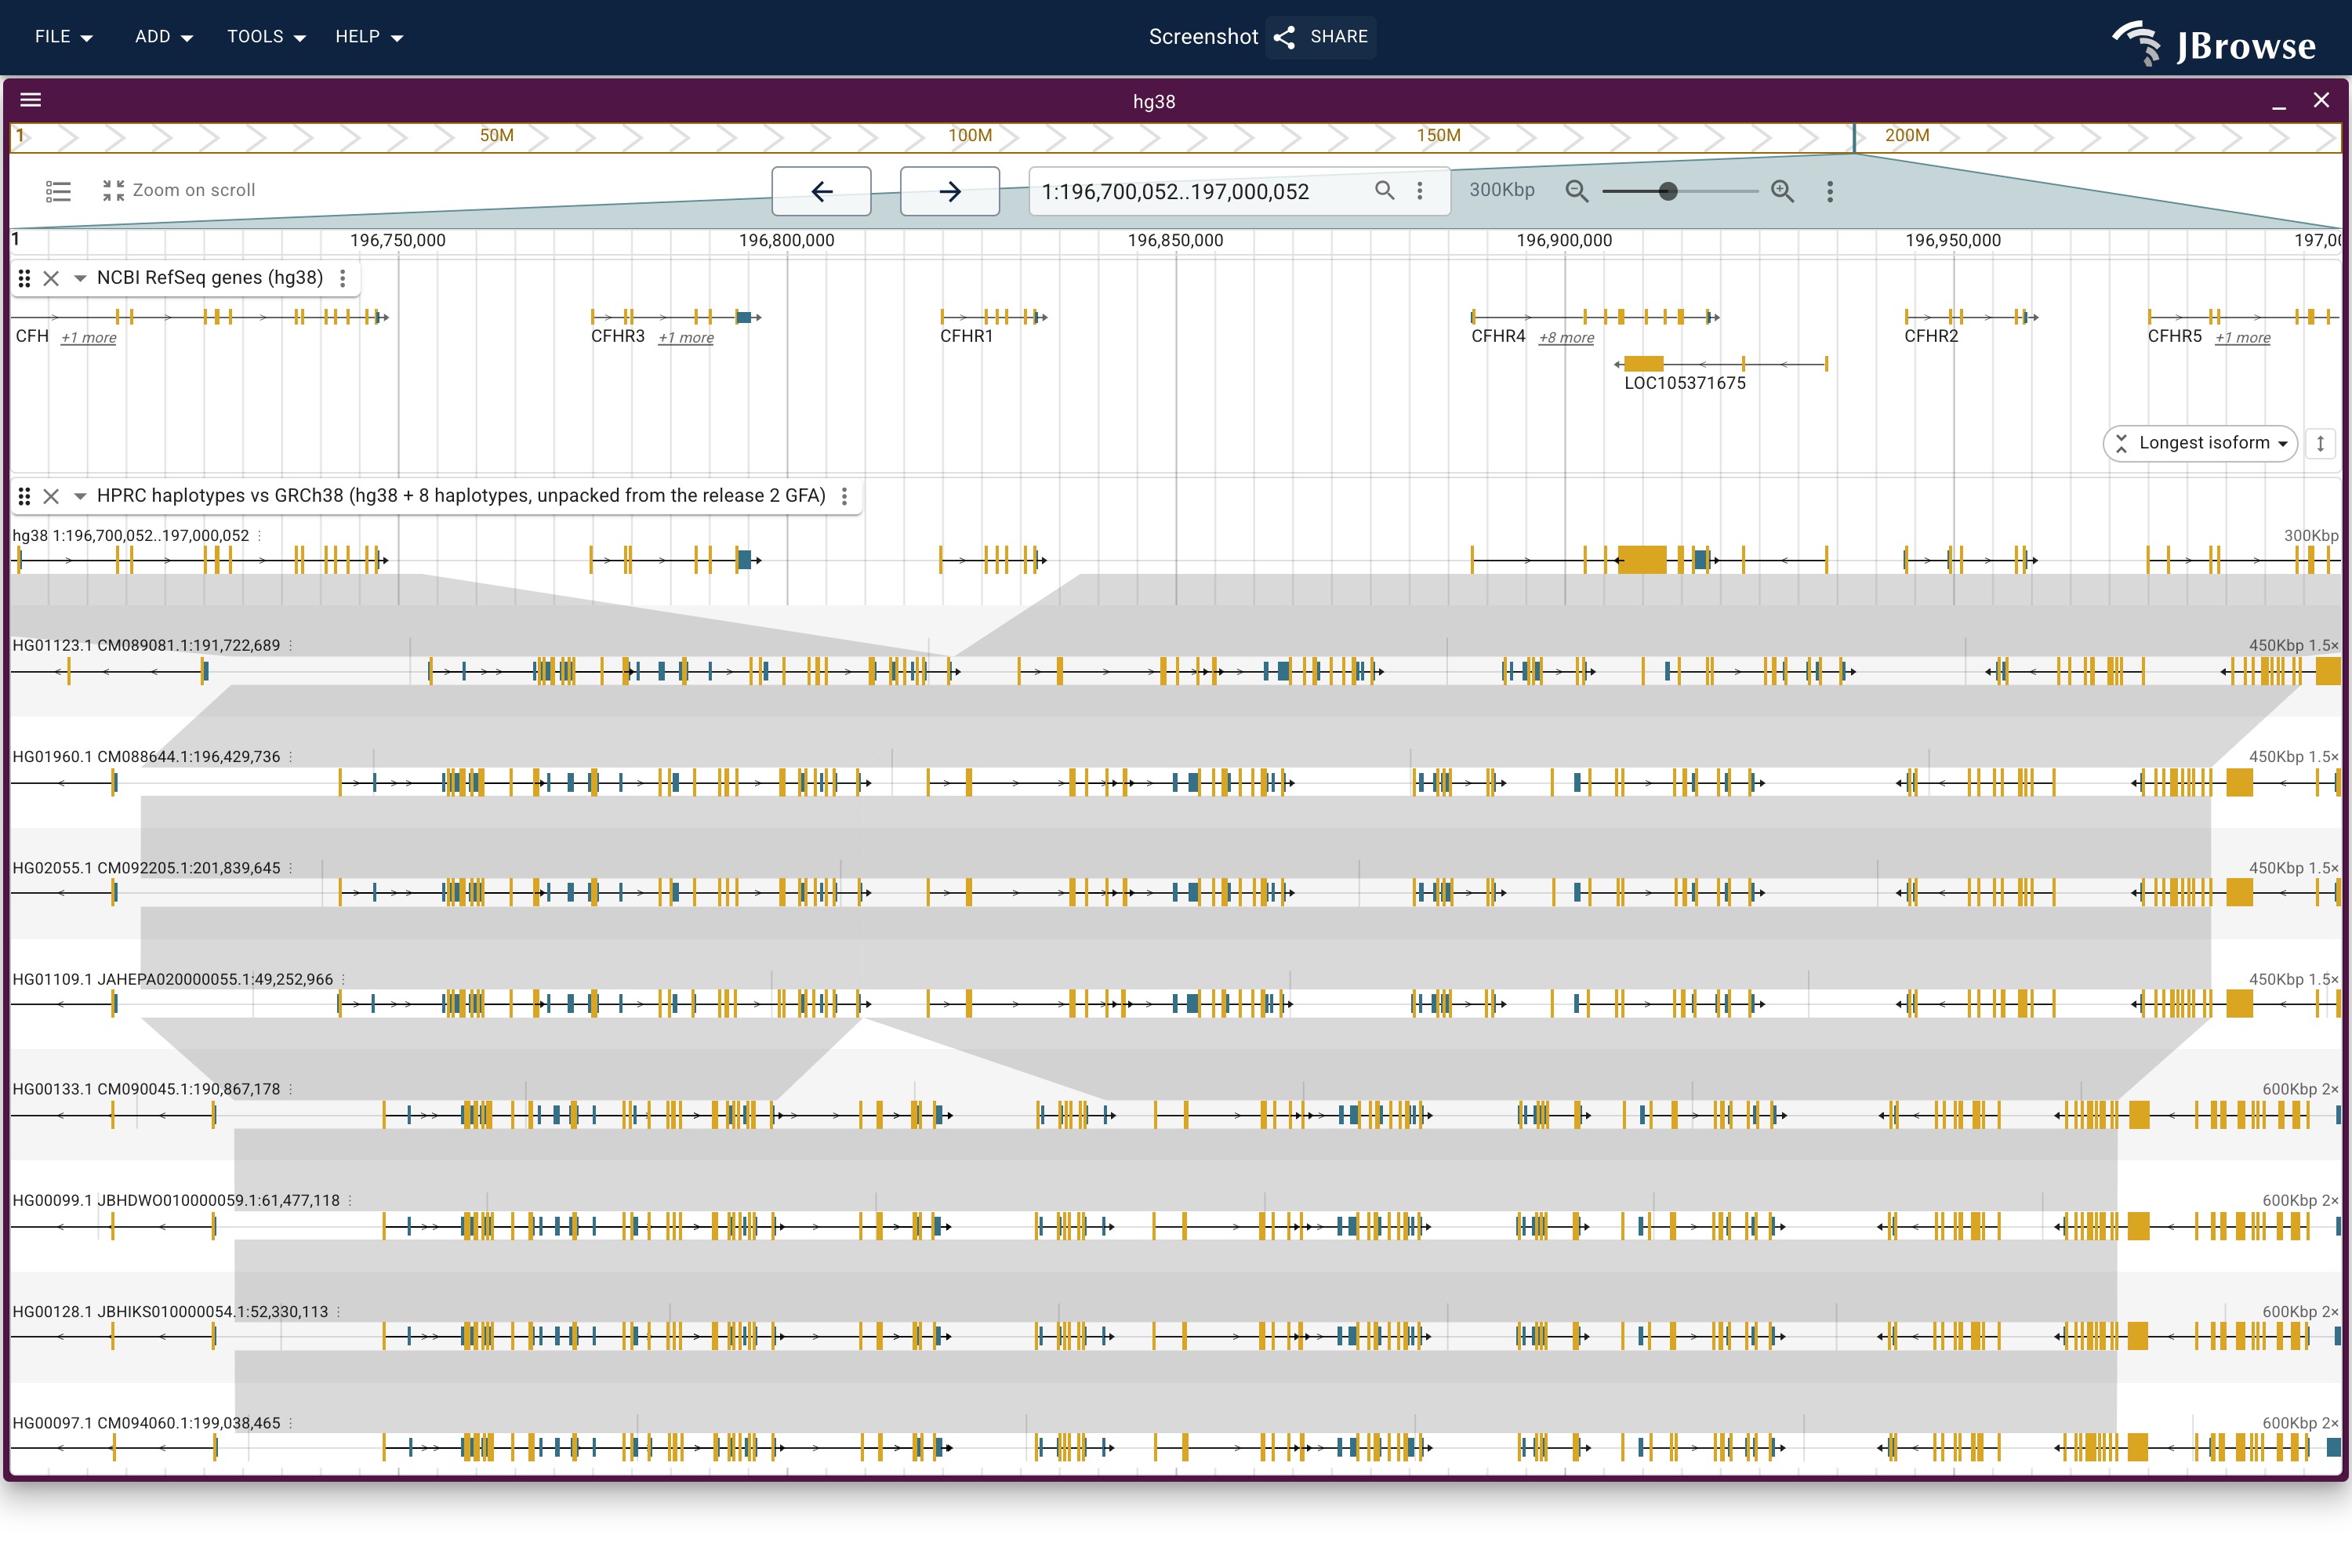The image size is (2352, 1568).
Task: Open the view hamburger menu
Action: click(31, 100)
